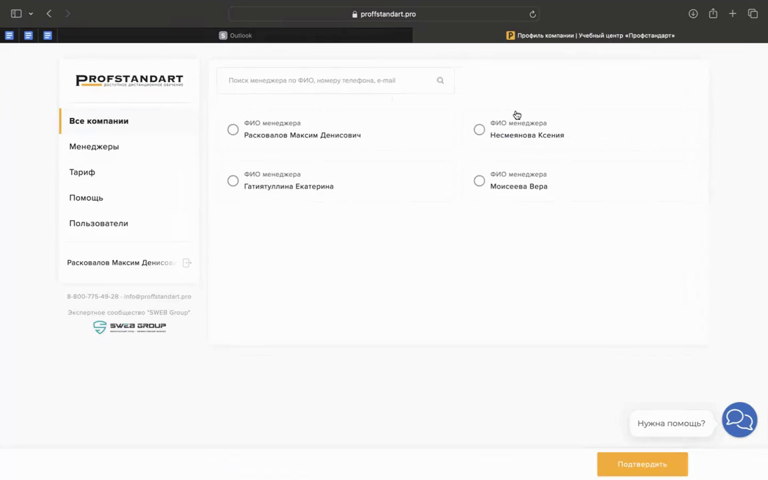The width and height of the screenshot is (768, 480).
Task: Switch to the Профиль компании tab
Action: tap(590, 35)
